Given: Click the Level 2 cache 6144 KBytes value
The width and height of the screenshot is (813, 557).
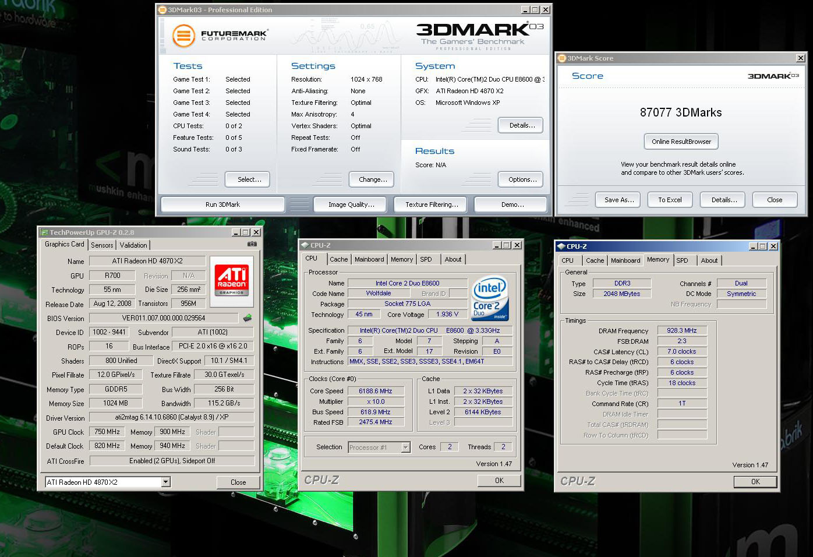Looking at the screenshot, I should pyautogui.click(x=483, y=412).
